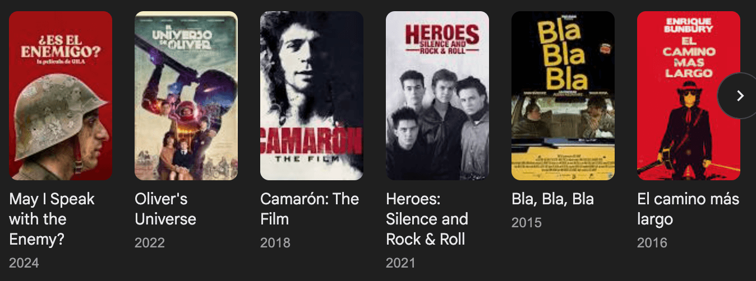Select the "Camarón: The Film" title text

coord(310,209)
